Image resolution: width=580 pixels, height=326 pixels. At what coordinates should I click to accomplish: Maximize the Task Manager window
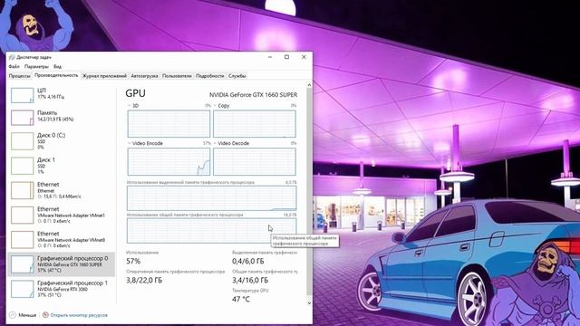(286, 57)
